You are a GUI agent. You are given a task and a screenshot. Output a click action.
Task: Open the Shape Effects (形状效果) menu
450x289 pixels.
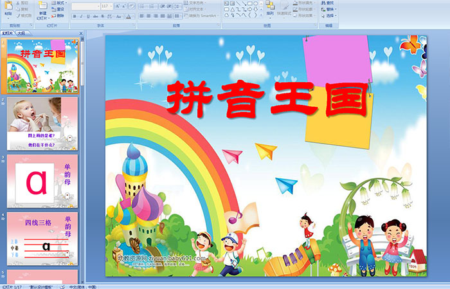tap(305, 15)
